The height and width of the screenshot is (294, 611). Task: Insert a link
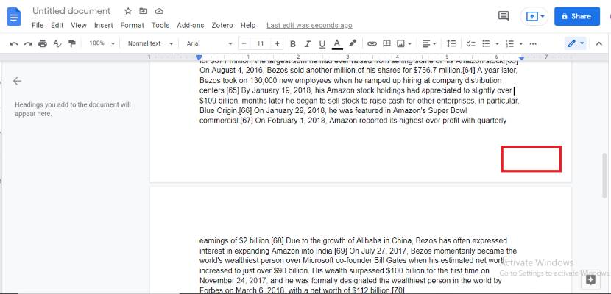pyautogui.click(x=372, y=43)
